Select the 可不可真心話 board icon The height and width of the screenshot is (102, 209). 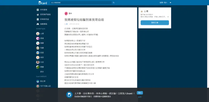38,86
